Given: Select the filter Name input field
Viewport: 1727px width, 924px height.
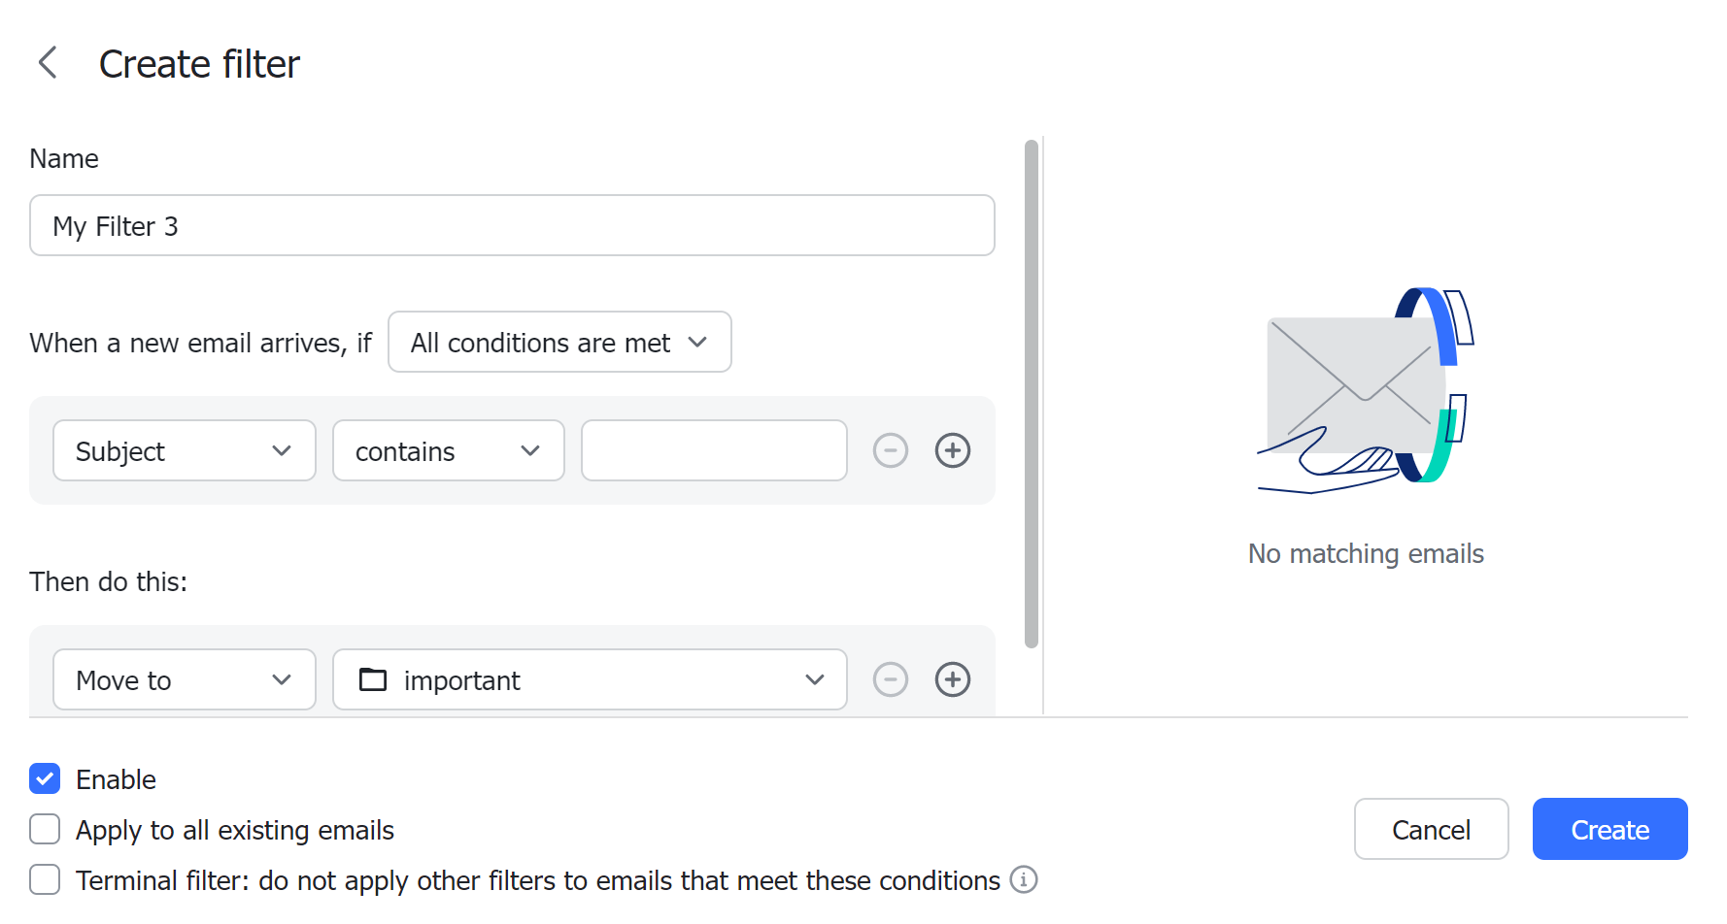Looking at the screenshot, I should (512, 225).
